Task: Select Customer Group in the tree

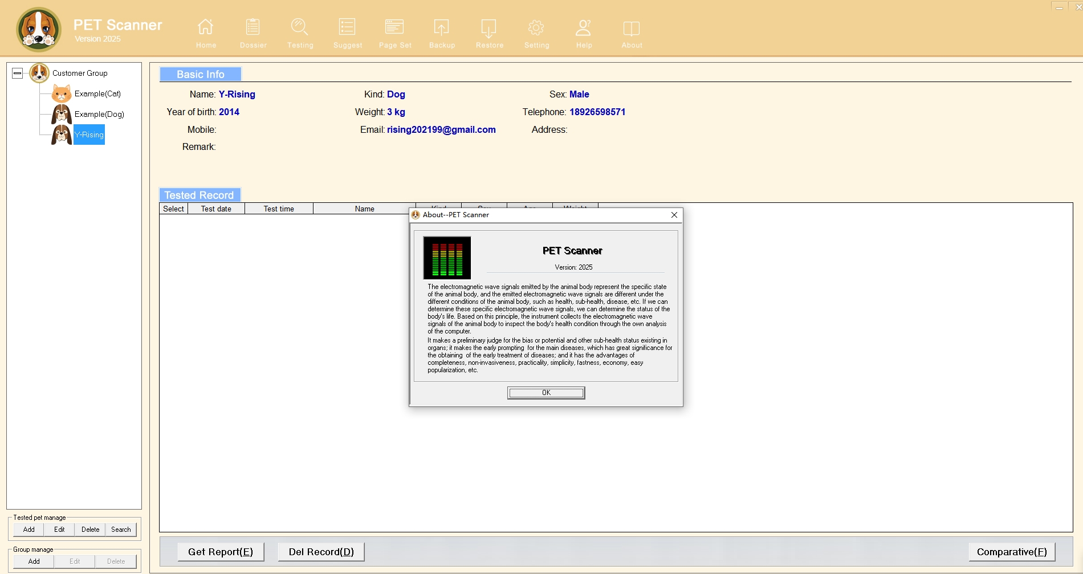Action: pyautogui.click(x=80, y=73)
